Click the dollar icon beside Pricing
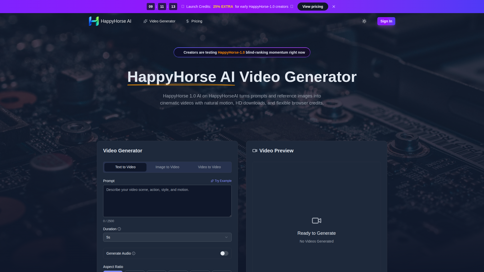Viewport: 484px width, 272px height. point(188,21)
